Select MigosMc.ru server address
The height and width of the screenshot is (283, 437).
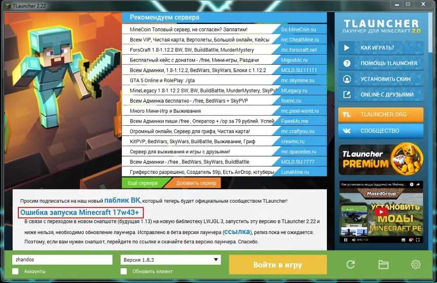pos(294,60)
